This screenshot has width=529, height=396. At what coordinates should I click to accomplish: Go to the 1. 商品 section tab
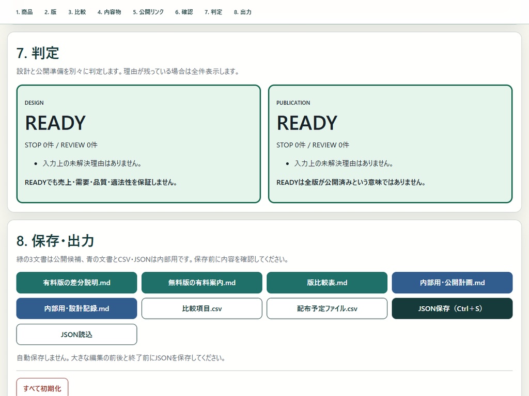click(x=24, y=12)
